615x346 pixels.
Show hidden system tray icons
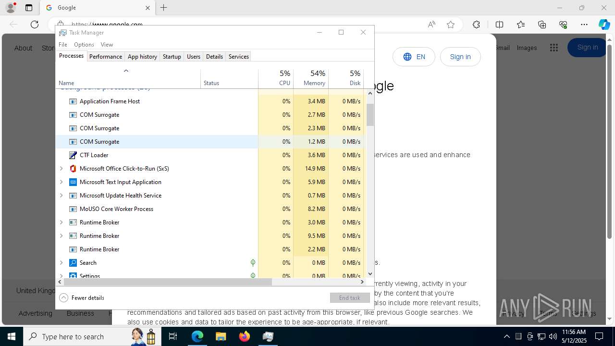pyautogui.click(x=507, y=336)
